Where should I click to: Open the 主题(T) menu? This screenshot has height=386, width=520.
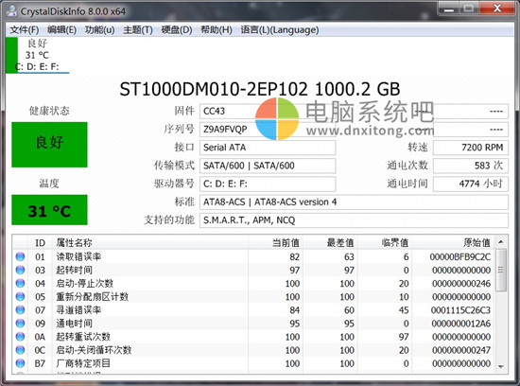138,30
